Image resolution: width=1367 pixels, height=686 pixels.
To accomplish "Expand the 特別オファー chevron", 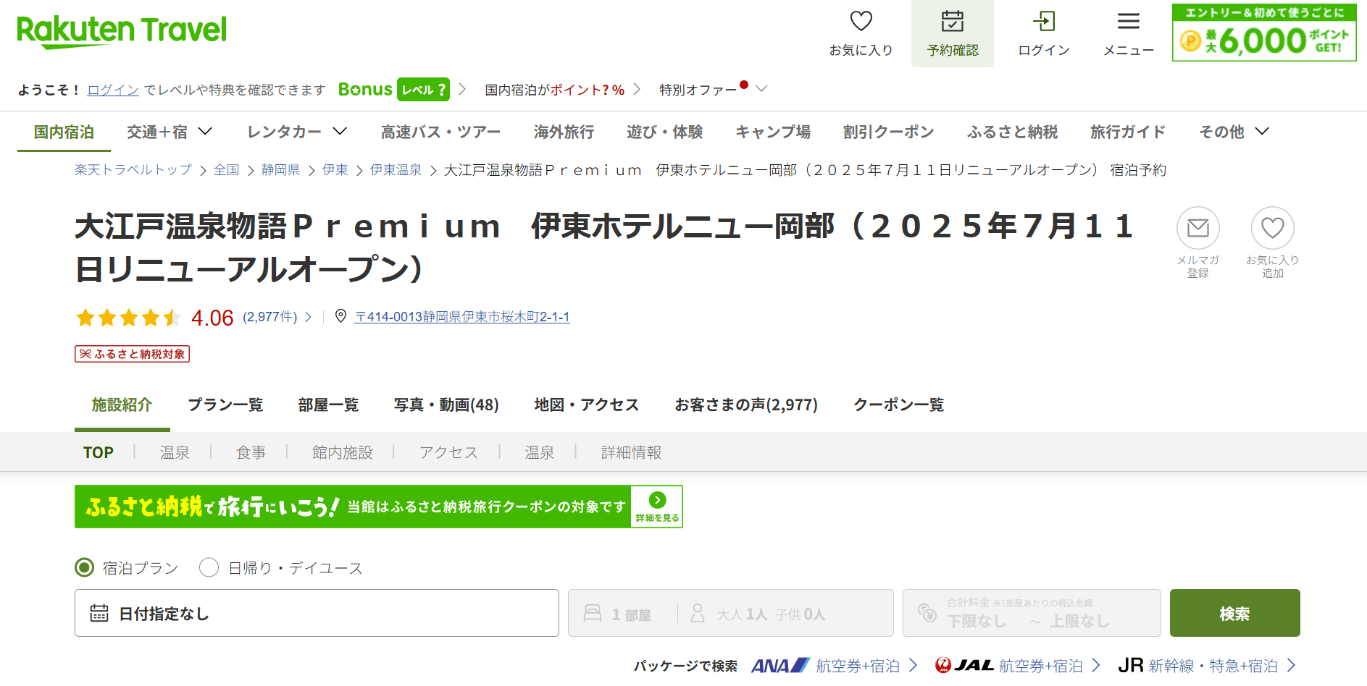I will pos(761,89).
